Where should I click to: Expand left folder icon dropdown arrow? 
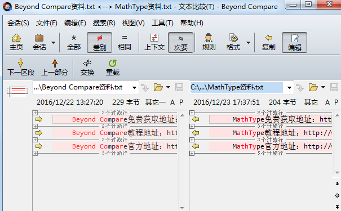pyautogui.click(x=168, y=87)
